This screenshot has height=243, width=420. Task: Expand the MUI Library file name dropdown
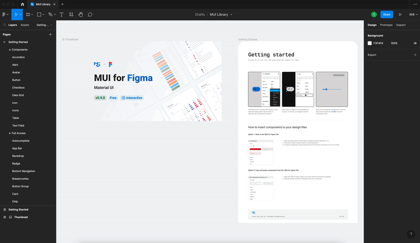231,15
